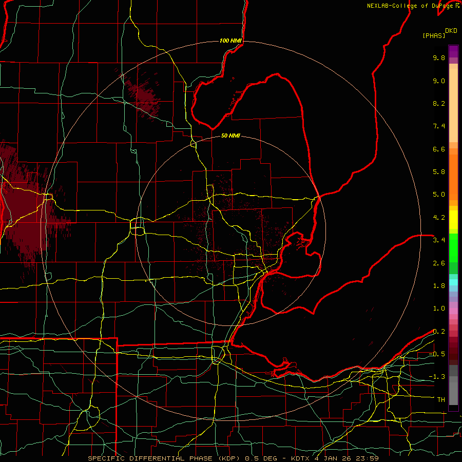Pick the bright green segment of the color bar
Viewport: 462px width, 462px height.
(453, 248)
